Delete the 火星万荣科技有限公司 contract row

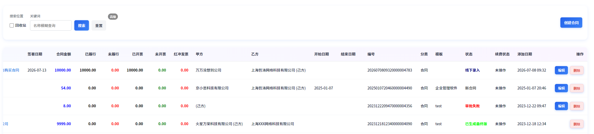click(577, 124)
